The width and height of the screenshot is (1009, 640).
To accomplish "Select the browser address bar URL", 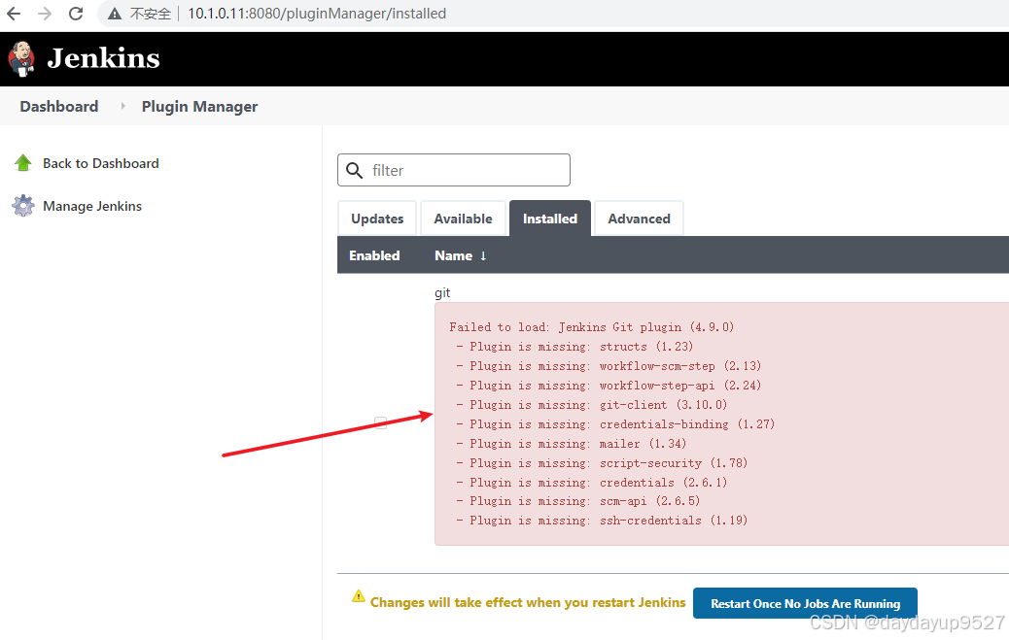I will [317, 14].
